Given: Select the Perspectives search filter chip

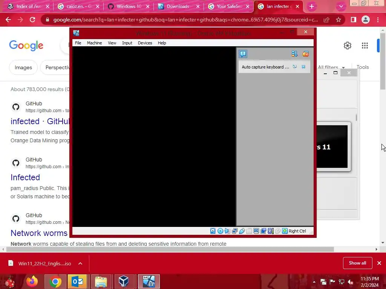Looking at the screenshot, I should click(55, 67).
